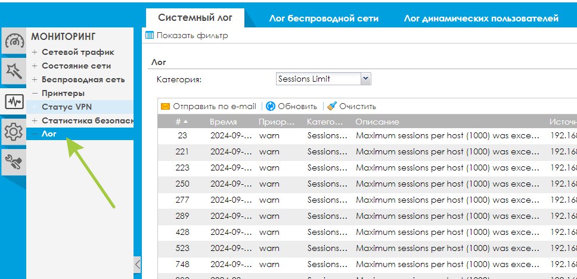Select log row number 748
The width and height of the screenshot is (577, 279).
click(x=367, y=264)
